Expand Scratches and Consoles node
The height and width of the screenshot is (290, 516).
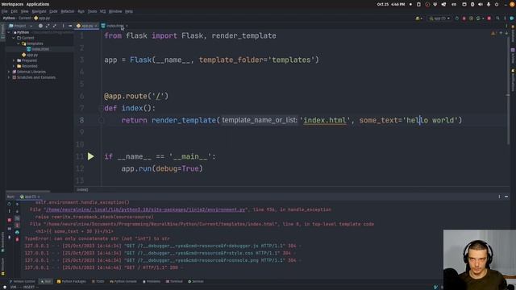(9, 77)
